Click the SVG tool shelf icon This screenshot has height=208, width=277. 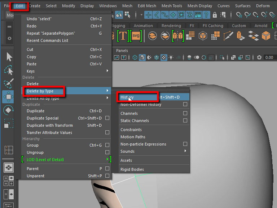coord(136,36)
